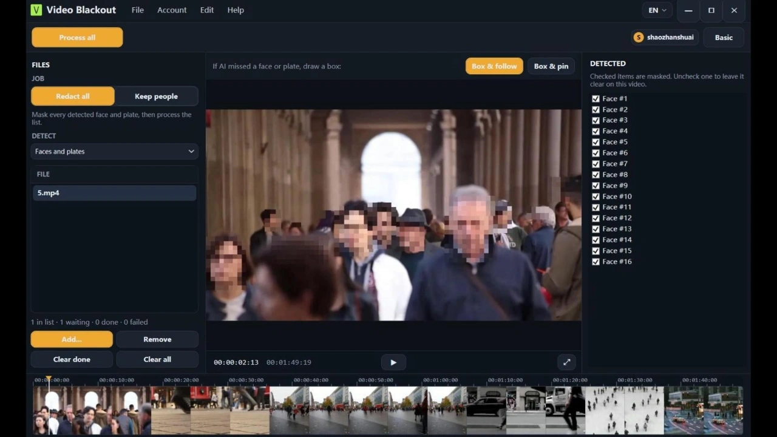The width and height of the screenshot is (777, 437).
Task: Uncheck Face #4 mask
Action: [595, 131]
